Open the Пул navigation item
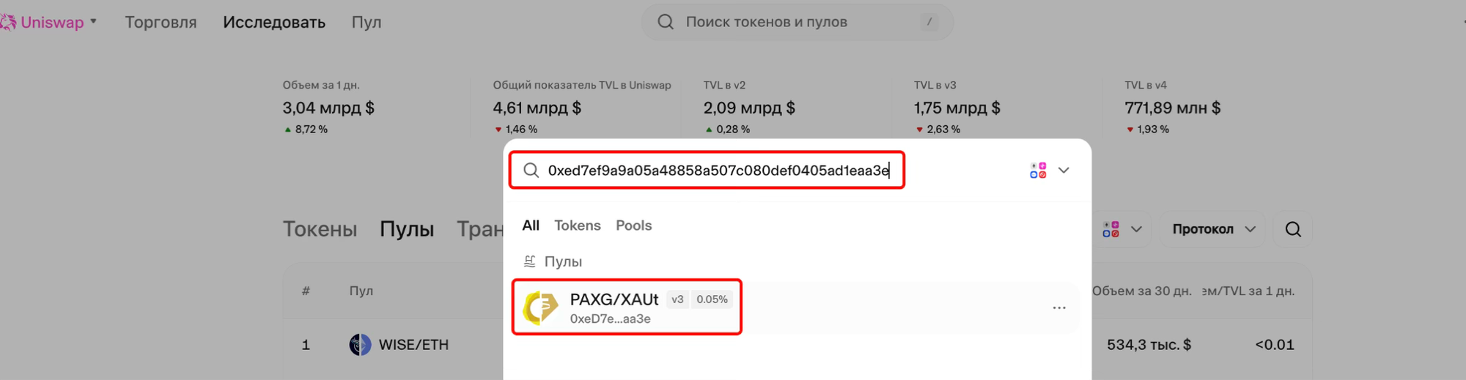1466x380 pixels. [366, 23]
